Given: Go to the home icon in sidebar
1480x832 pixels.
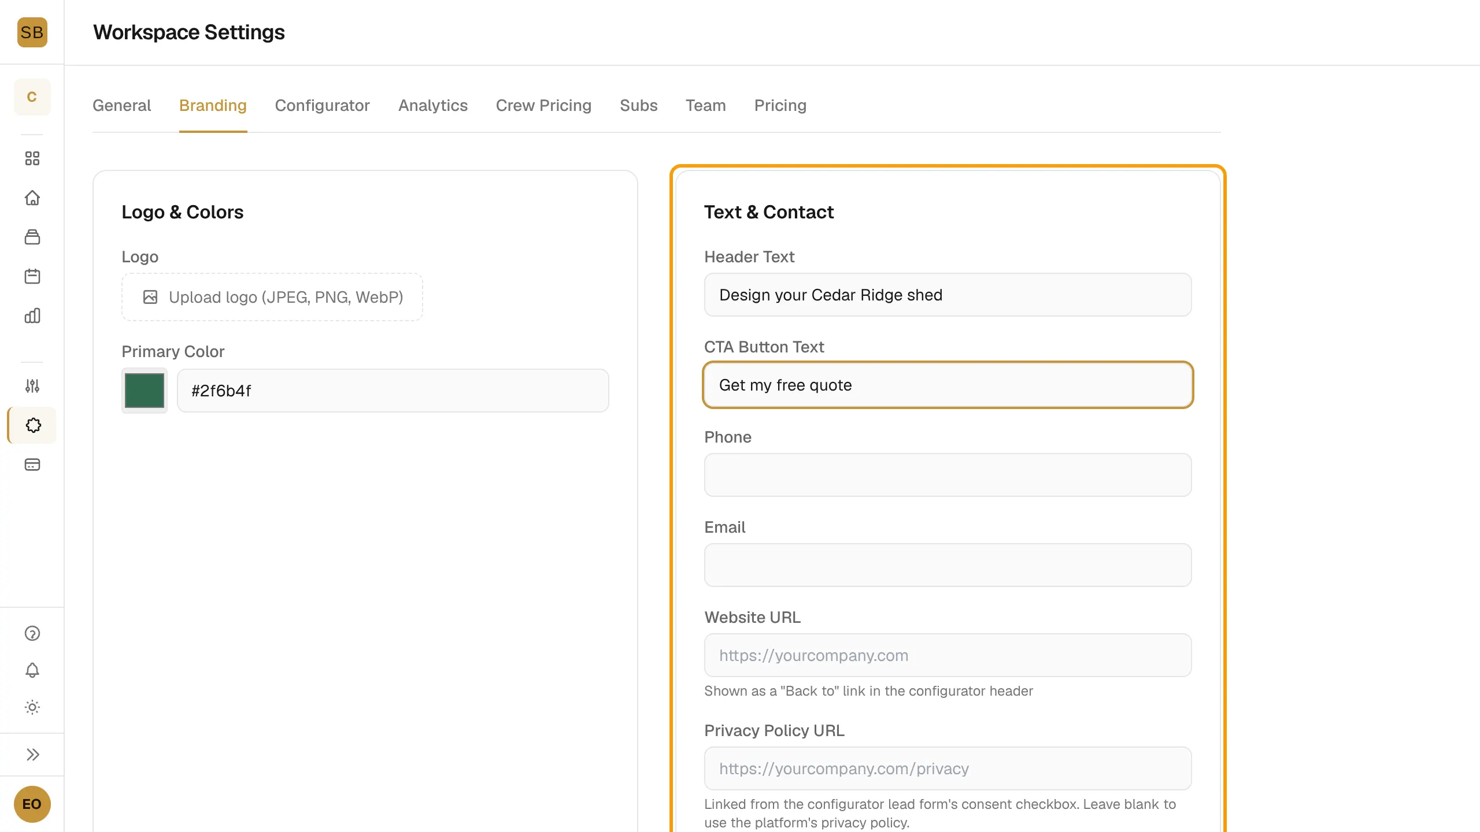Looking at the screenshot, I should pos(32,198).
